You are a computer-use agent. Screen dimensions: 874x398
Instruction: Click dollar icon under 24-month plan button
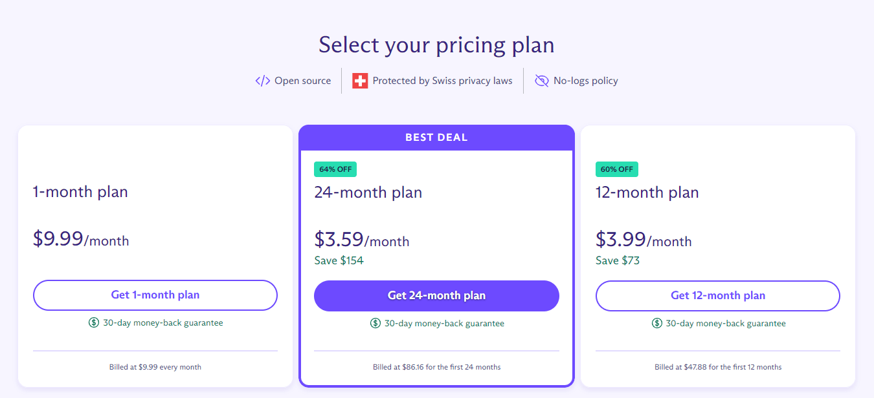pyautogui.click(x=375, y=323)
